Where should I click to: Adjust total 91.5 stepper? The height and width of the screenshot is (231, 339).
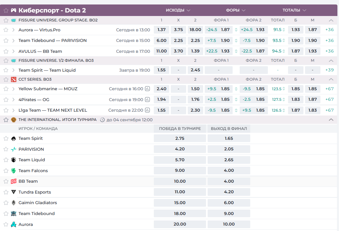point(284,30)
